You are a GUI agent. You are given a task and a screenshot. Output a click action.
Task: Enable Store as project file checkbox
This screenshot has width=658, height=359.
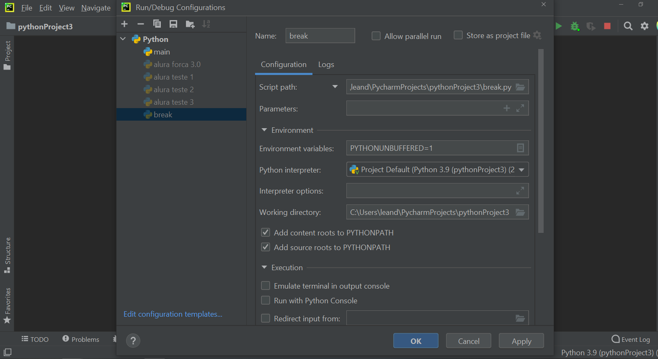458,35
